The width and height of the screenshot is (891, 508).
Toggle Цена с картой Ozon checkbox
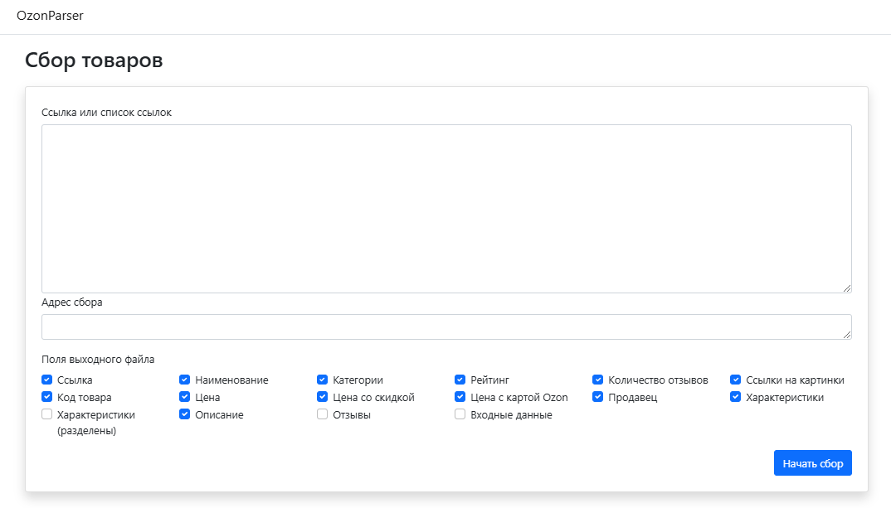[460, 397]
